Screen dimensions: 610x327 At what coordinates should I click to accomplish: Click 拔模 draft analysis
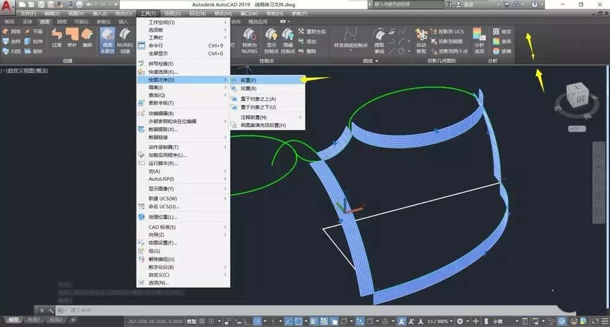pos(502,51)
